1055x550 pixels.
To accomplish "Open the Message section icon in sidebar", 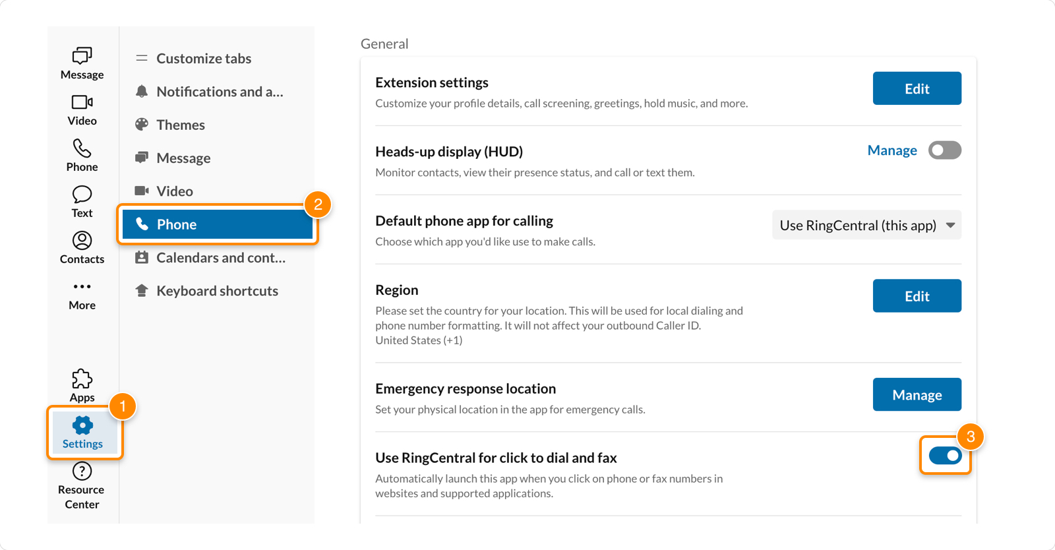I will click(x=81, y=56).
